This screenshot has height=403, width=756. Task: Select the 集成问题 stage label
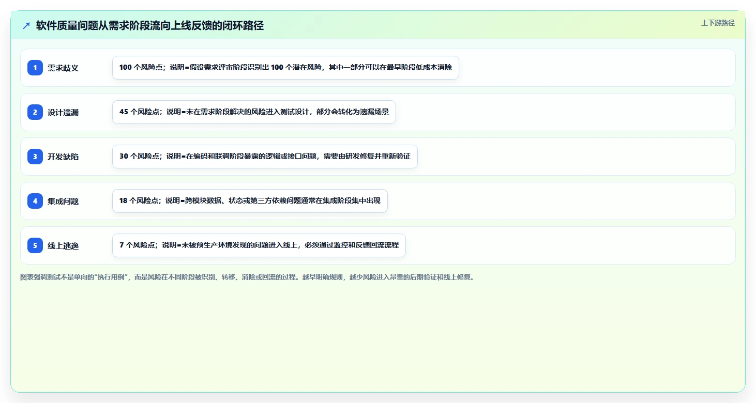(x=63, y=201)
